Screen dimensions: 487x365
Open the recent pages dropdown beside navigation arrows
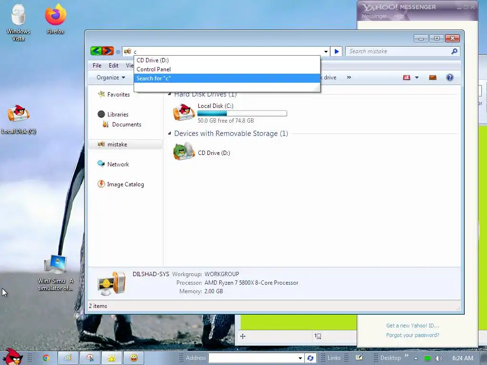point(118,52)
